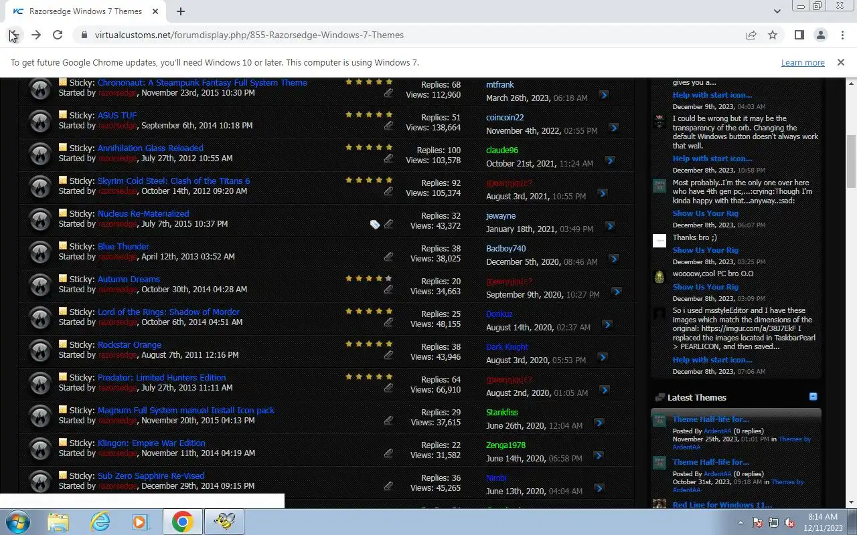857x535 pixels.
Task: Collapse the Latest Themes sidebar block
Action: coord(813,397)
